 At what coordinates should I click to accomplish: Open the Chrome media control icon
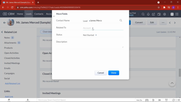169,7
